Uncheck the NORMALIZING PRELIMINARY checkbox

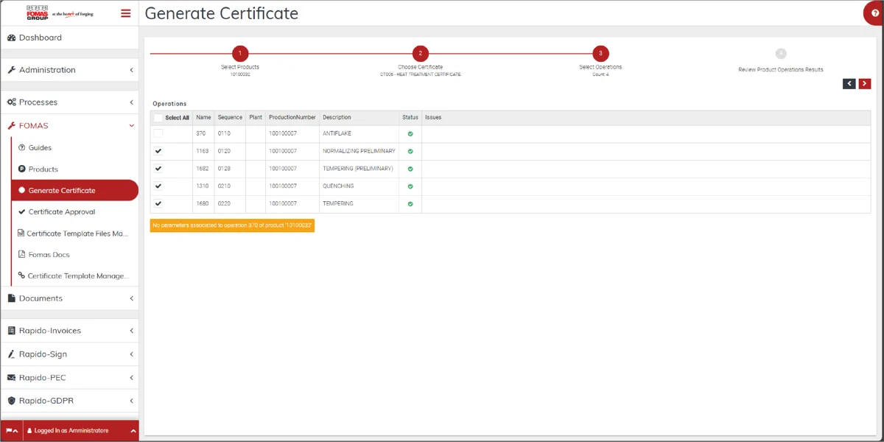(x=158, y=151)
